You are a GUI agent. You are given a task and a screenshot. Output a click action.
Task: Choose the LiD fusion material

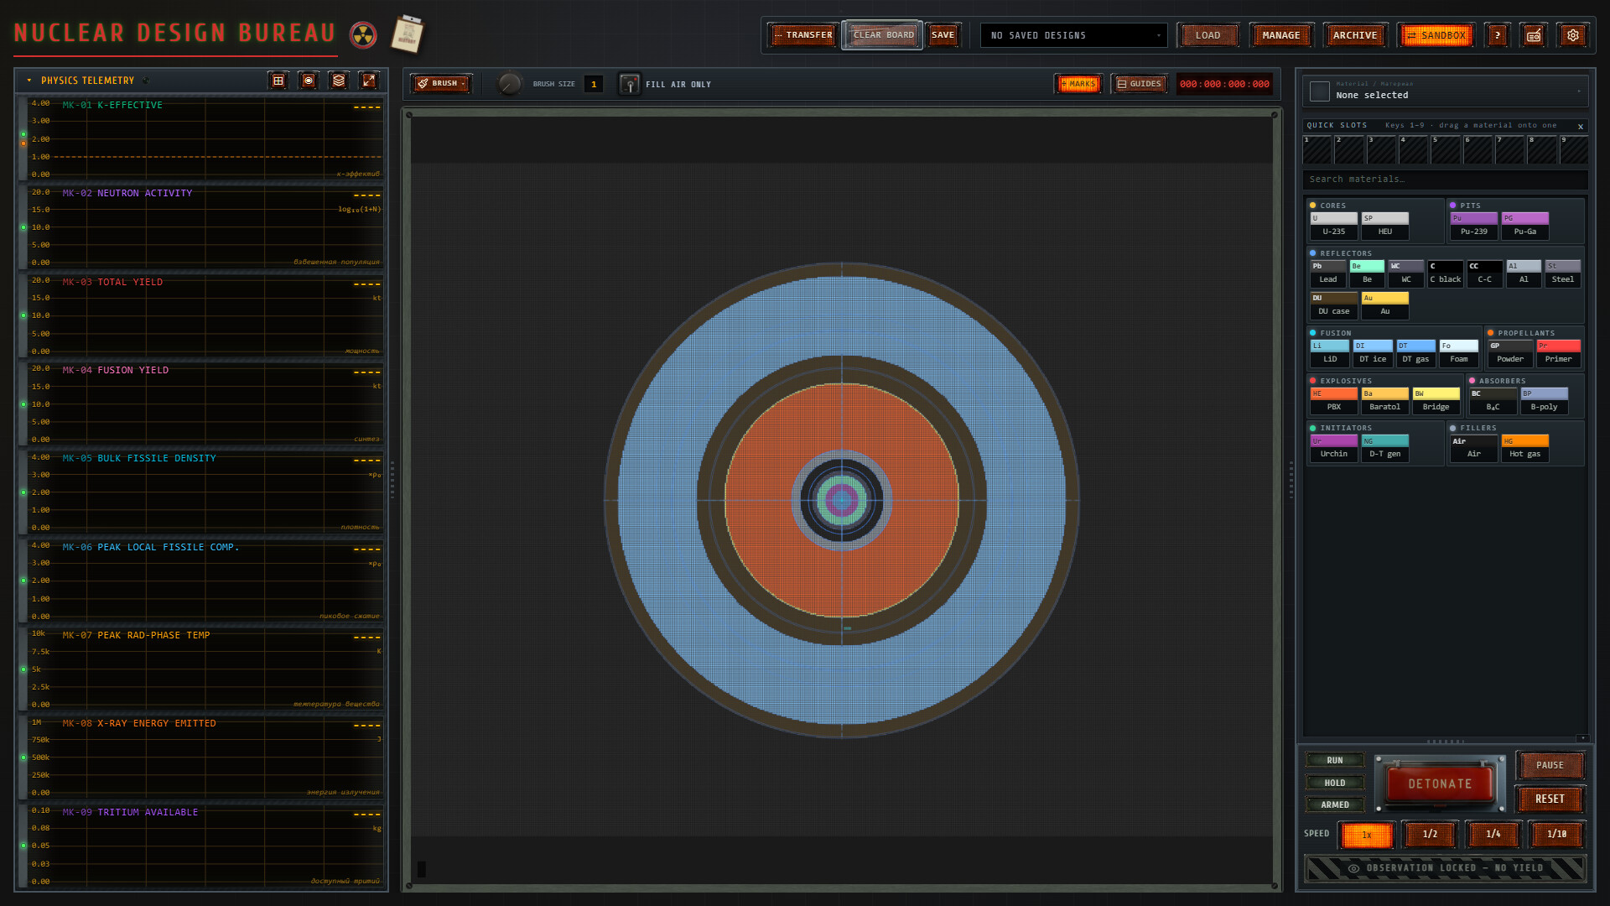(x=1330, y=352)
